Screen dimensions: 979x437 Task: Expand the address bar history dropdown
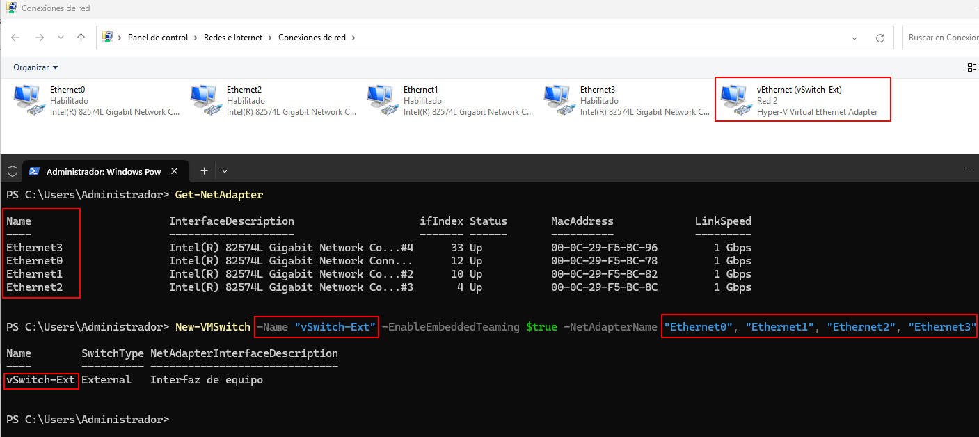point(854,38)
